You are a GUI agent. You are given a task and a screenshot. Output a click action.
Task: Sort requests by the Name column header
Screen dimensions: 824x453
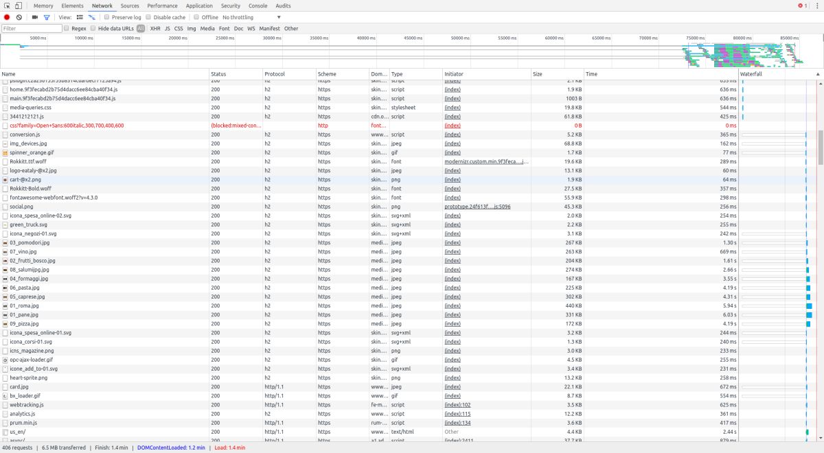(x=104, y=73)
